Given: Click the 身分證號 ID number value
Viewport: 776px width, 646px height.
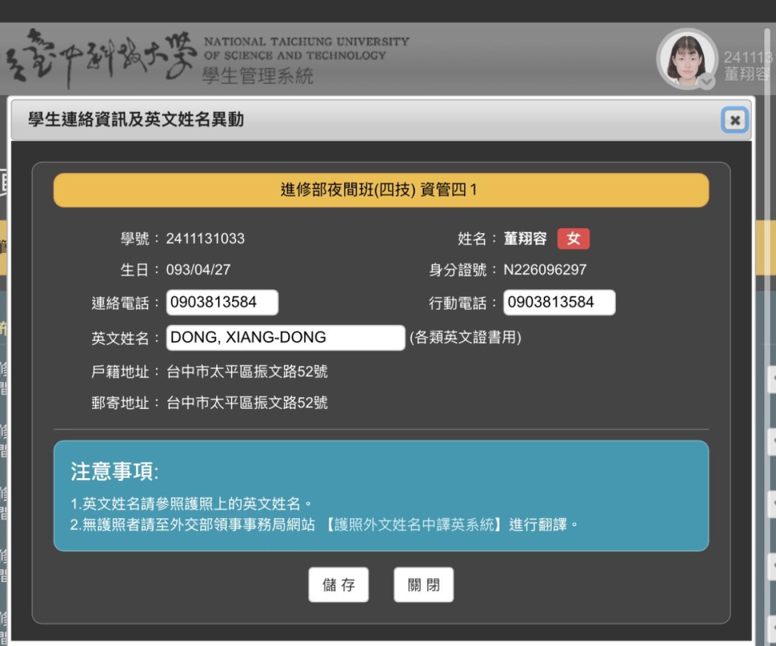Looking at the screenshot, I should click(x=544, y=270).
